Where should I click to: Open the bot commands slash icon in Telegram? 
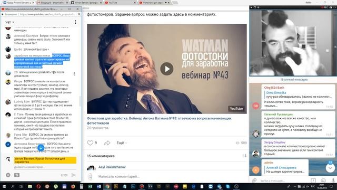click(313, 180)
